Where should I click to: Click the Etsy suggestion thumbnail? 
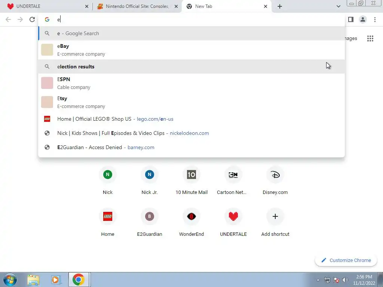[x=47, y=102]
